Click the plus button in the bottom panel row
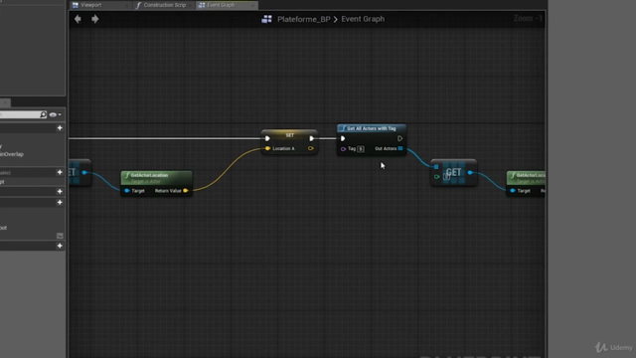The height and width of the screenshot is (358, 636). pos(60,246)
